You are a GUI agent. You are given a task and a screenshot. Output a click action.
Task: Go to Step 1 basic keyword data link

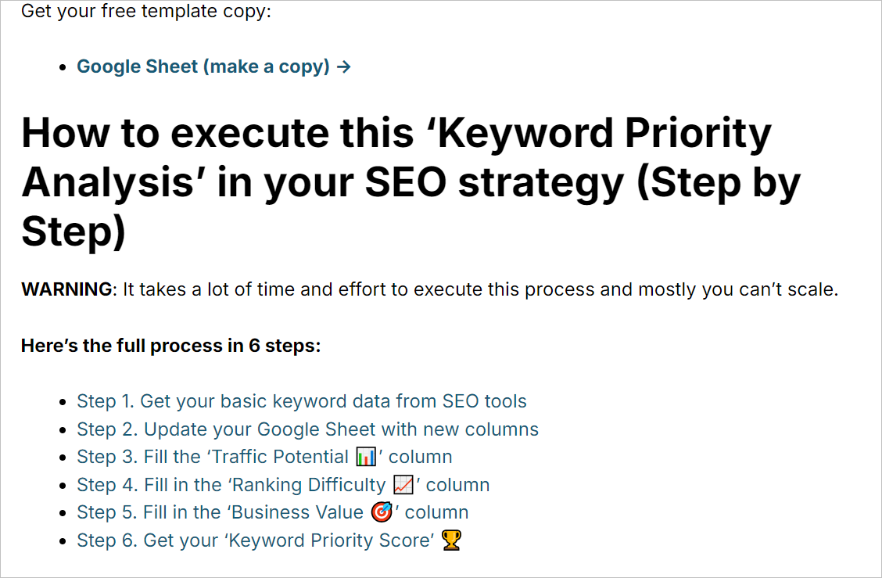302,401
